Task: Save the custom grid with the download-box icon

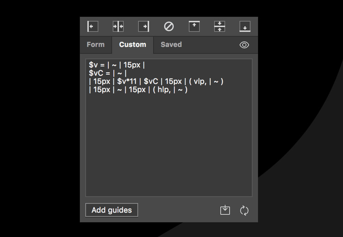Action: point(225,210)
